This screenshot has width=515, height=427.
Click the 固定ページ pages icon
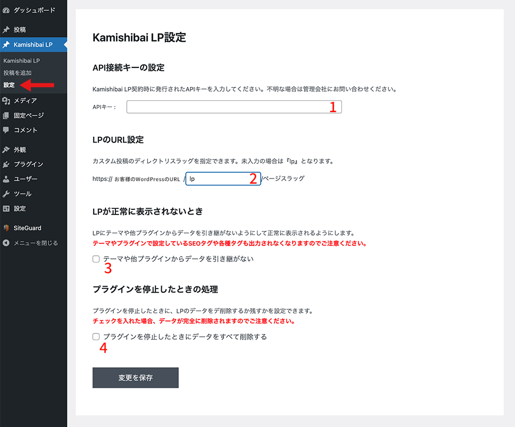point(6,116)
